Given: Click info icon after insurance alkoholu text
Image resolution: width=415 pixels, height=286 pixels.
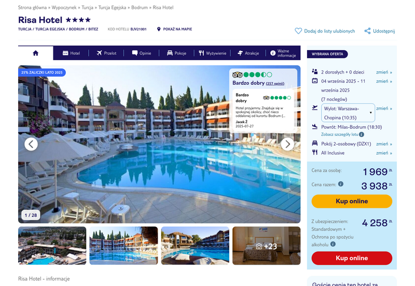Looking at the screenshot, I should [333, 244].
